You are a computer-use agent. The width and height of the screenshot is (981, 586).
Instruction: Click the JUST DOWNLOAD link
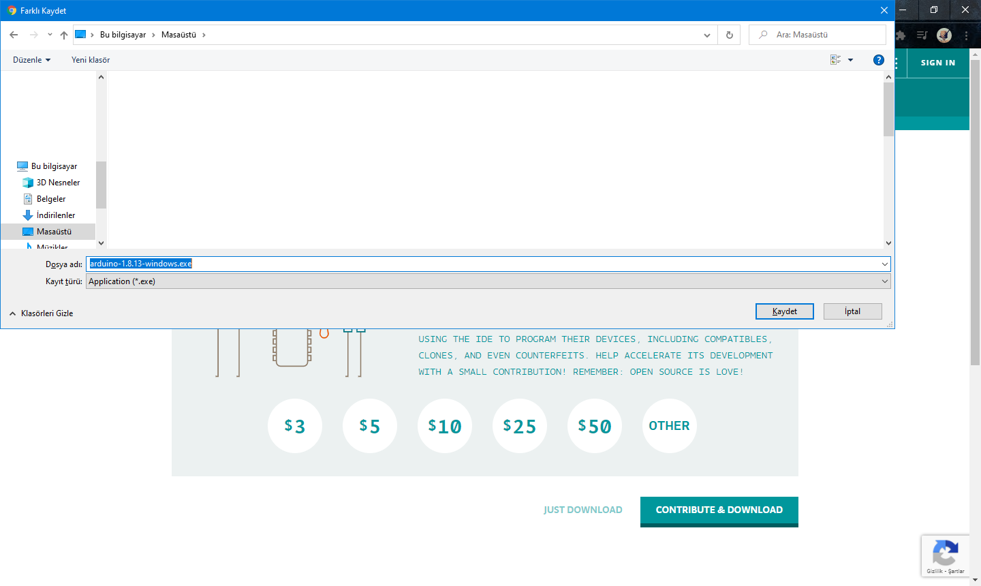583,510
